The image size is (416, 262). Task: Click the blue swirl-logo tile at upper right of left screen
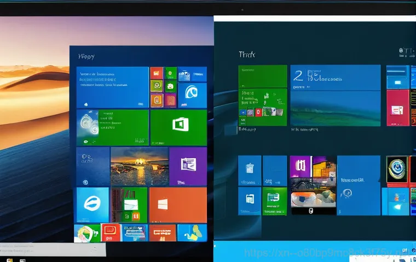192,94
